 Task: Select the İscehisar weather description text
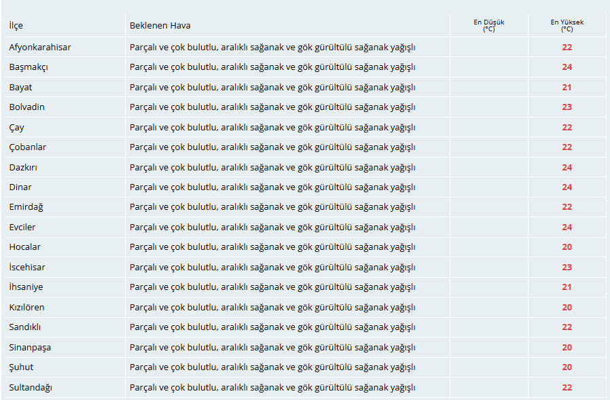272,268
